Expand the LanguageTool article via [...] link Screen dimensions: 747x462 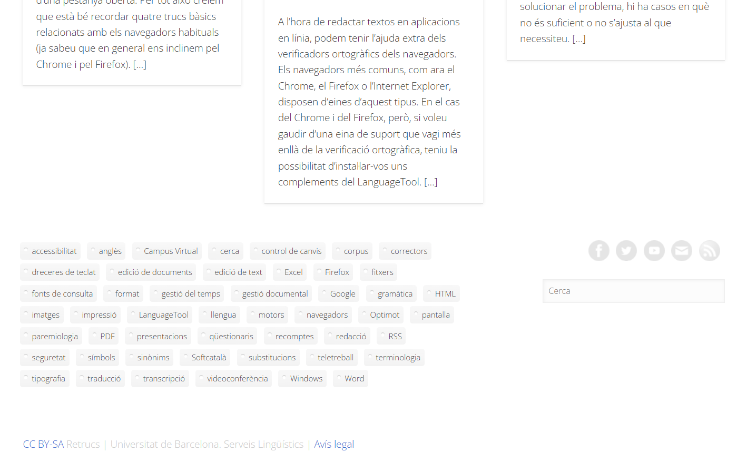pos(431,182)
